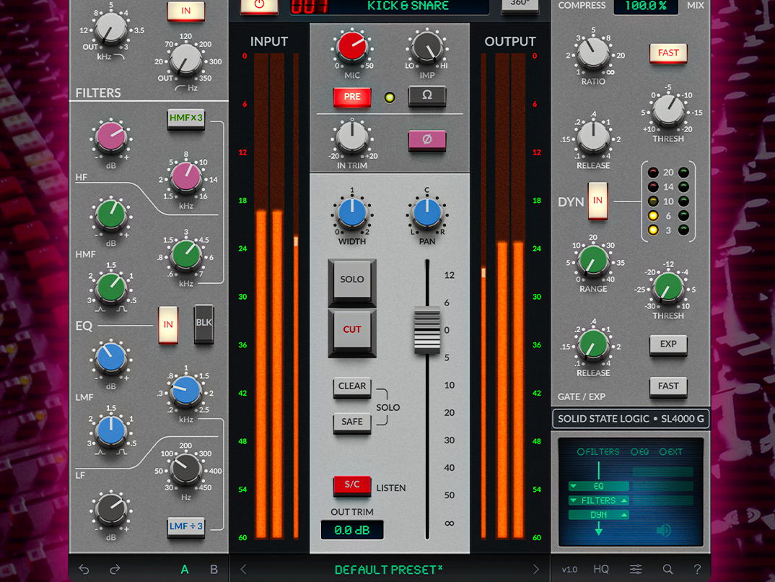
Task: Toggle the omega impedance button
Action: click(427, 95)
